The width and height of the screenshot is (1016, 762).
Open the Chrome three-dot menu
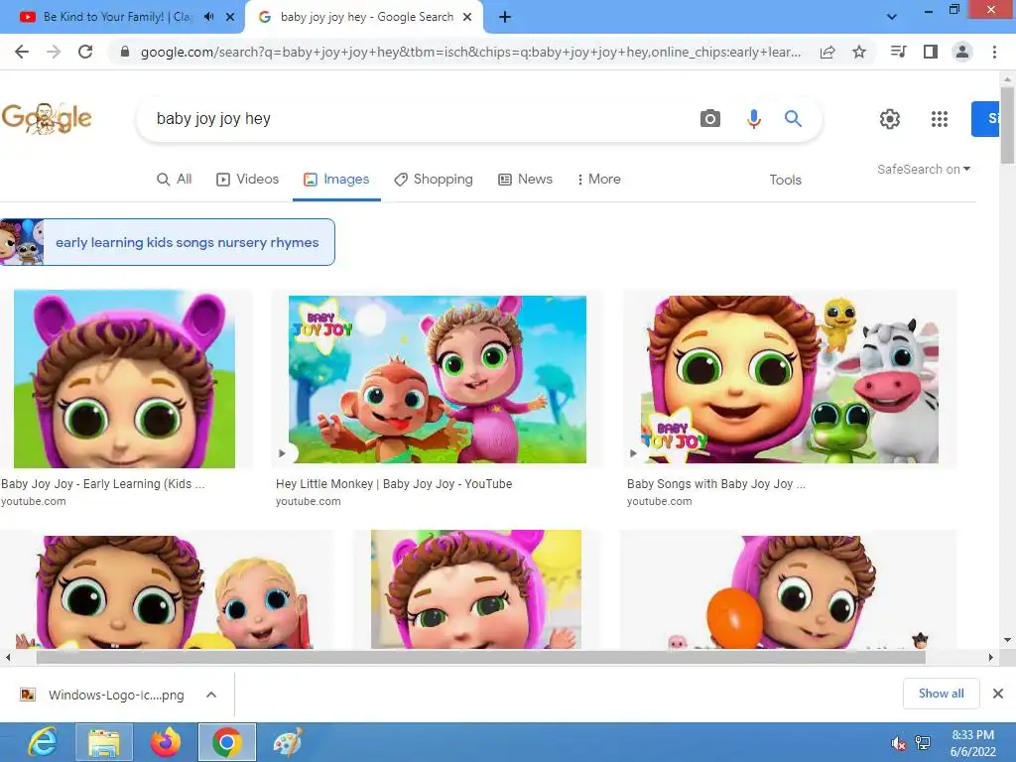click(x=994, y=52)
